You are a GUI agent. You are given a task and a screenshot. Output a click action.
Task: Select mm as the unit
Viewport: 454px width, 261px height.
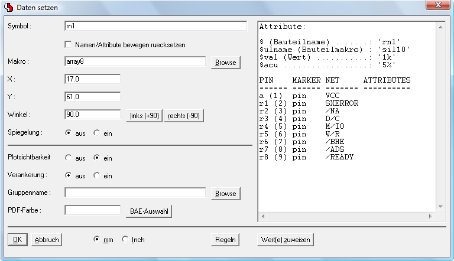(x=98, y=240)
